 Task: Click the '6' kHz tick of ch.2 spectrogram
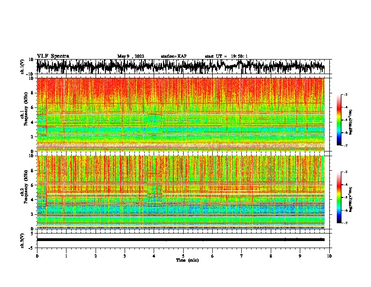[x=32, y=185]
